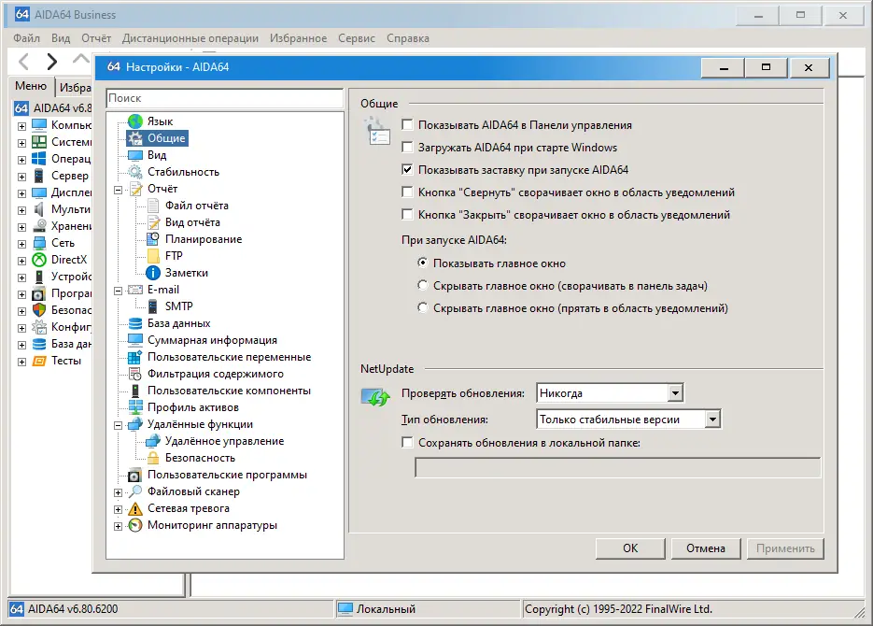Screen dimensions: 873x626
Task: Click the Планирование clock icon
Action: (153, 239)
